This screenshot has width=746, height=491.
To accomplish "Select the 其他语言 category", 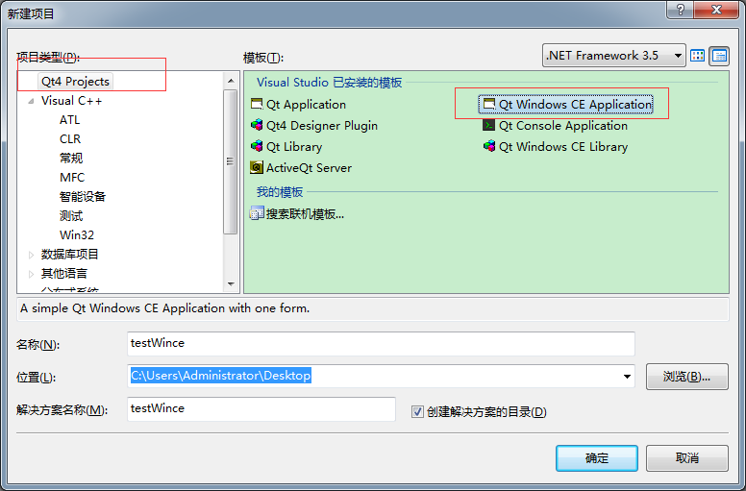I will [64, 273].
